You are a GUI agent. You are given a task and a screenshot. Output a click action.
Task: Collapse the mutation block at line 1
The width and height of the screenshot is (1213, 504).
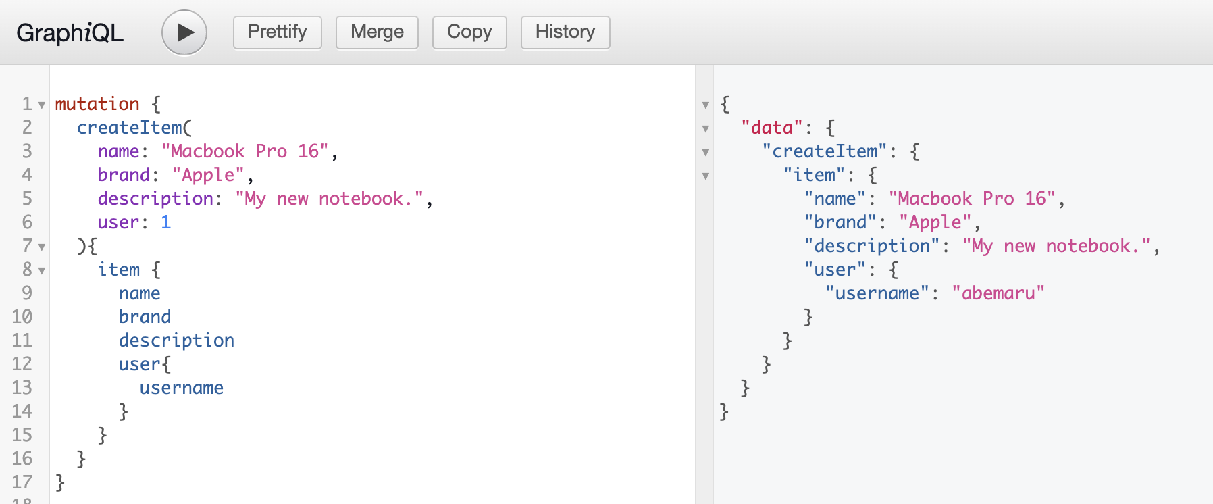42,105
